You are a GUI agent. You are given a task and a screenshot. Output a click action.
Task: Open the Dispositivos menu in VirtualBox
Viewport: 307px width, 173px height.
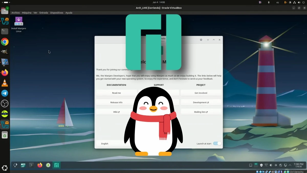[57, 13]
